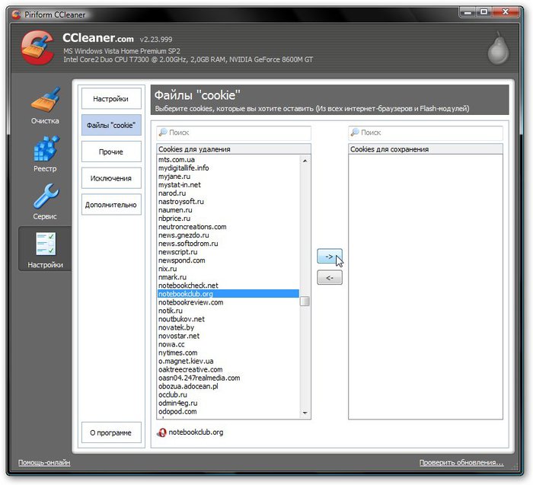The width and height of the screenshot is (533, 485).
Task: Click magnifier icon in left search box
Action: click(163, 132)
